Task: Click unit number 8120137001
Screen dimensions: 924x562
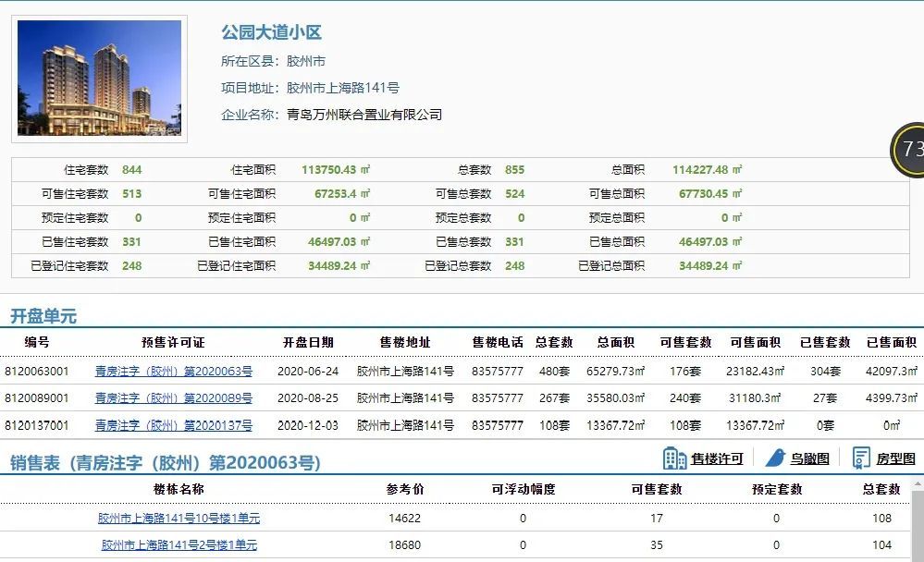Action: tap(37, 425)
